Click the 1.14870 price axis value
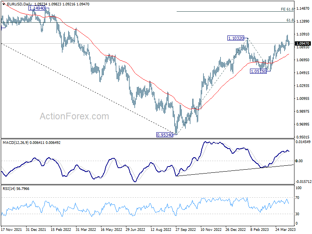 [x=303, y=8]
